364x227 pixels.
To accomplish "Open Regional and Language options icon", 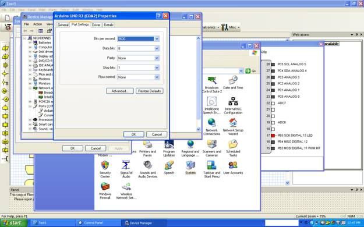I will 190,148.
